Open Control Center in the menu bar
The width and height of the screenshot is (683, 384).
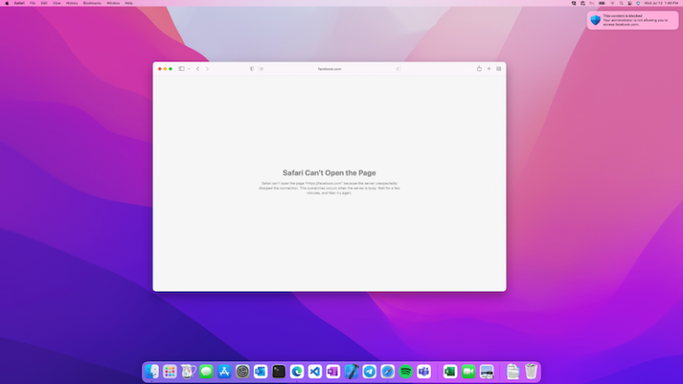tap(629, 3)
